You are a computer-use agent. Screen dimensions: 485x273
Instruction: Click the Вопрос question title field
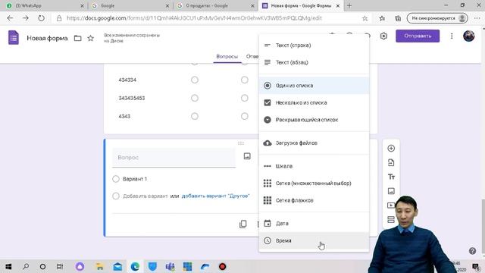(174, 158)
